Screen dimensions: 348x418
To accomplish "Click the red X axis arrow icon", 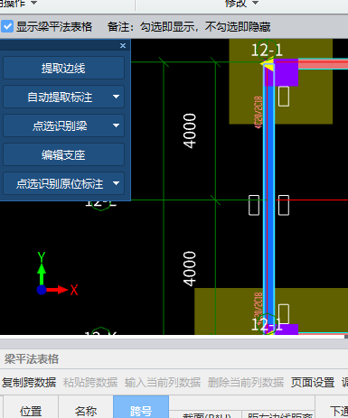I will point(58,290).
